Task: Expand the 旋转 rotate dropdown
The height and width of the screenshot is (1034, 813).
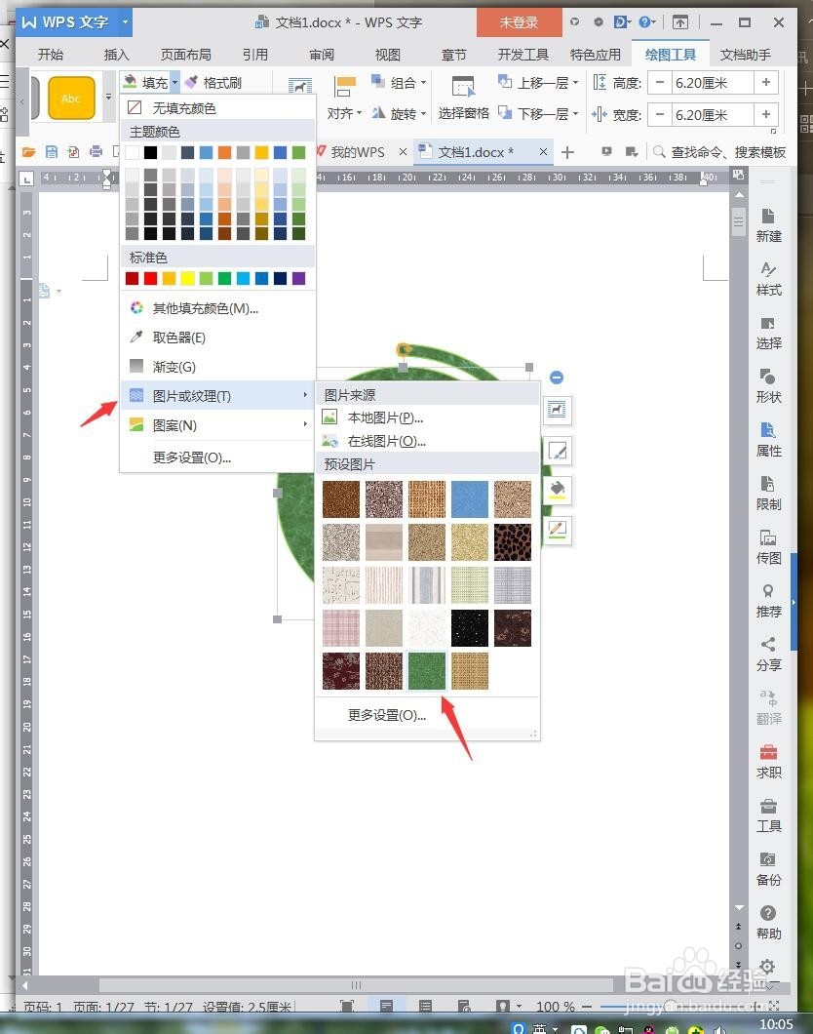Action: pos(424,113)
